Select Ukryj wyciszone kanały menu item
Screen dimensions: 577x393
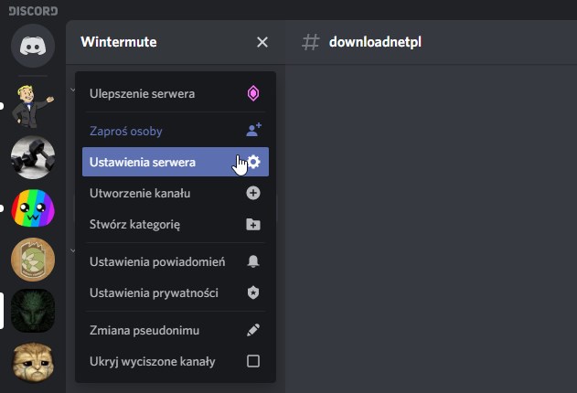pyautogui.click(x=176, y=361)
